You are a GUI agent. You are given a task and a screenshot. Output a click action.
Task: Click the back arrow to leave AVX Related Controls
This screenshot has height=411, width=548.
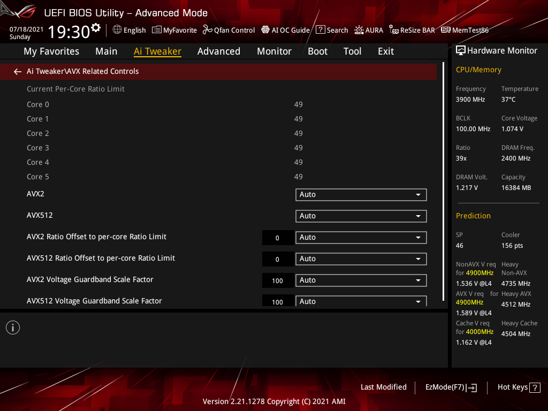tap(17, 71)
